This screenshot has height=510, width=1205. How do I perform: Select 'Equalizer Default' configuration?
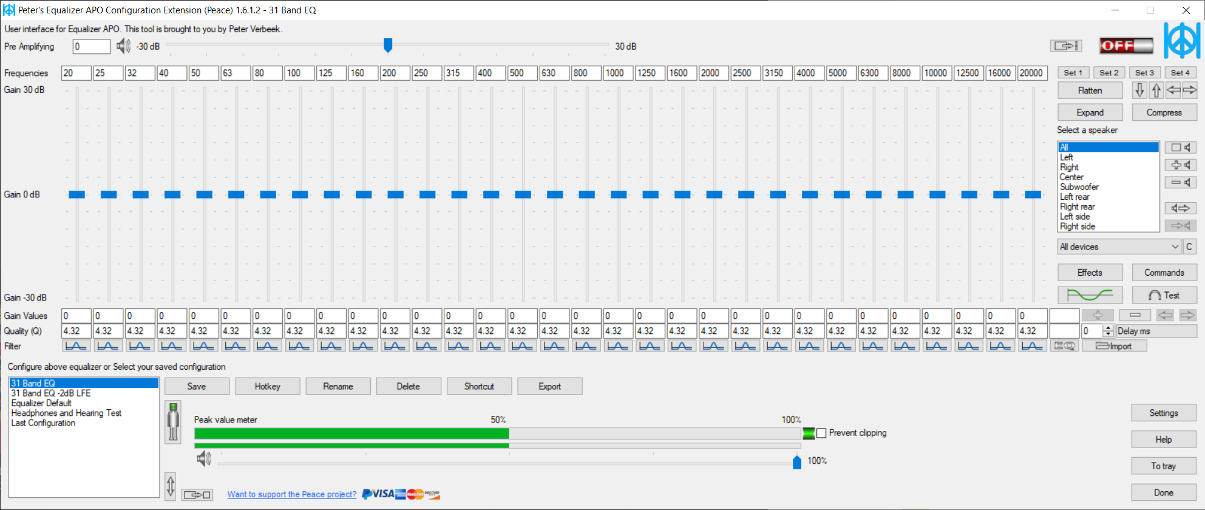[84, 403]
